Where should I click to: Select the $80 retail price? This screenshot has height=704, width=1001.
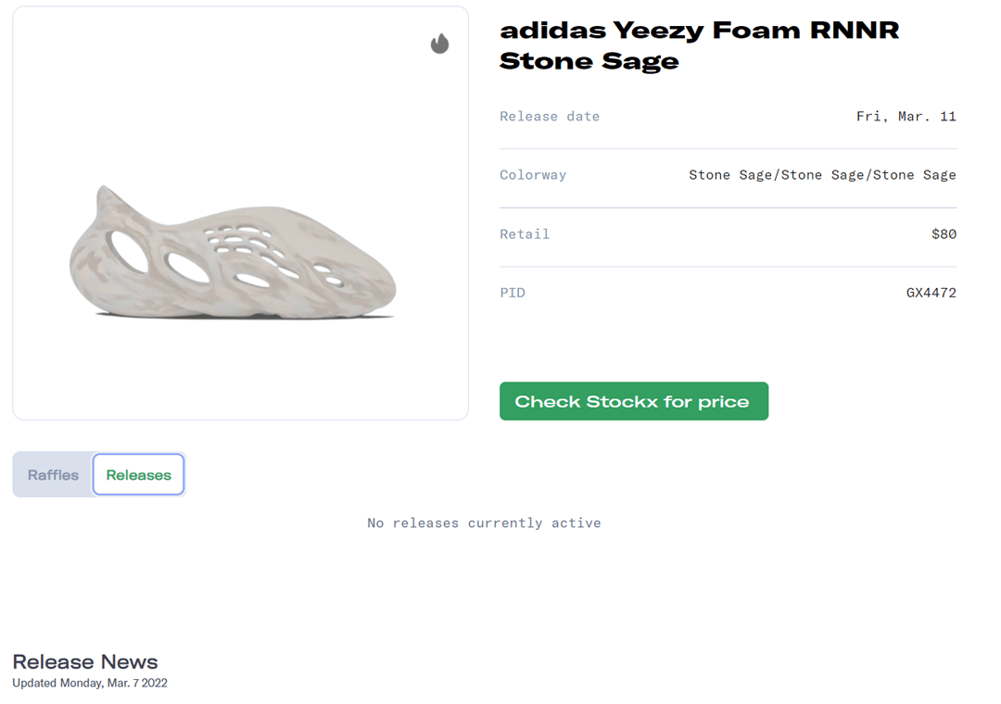coord(943,234)
